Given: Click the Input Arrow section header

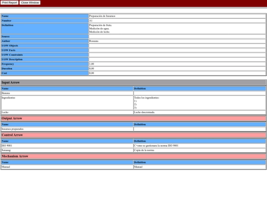Looking at the screenshot, I should point(133,82).
